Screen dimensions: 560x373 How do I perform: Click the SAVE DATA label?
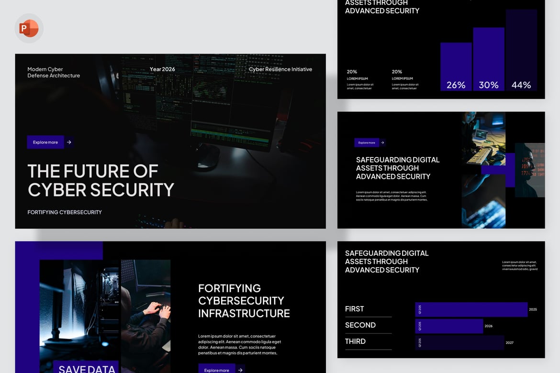86,368
